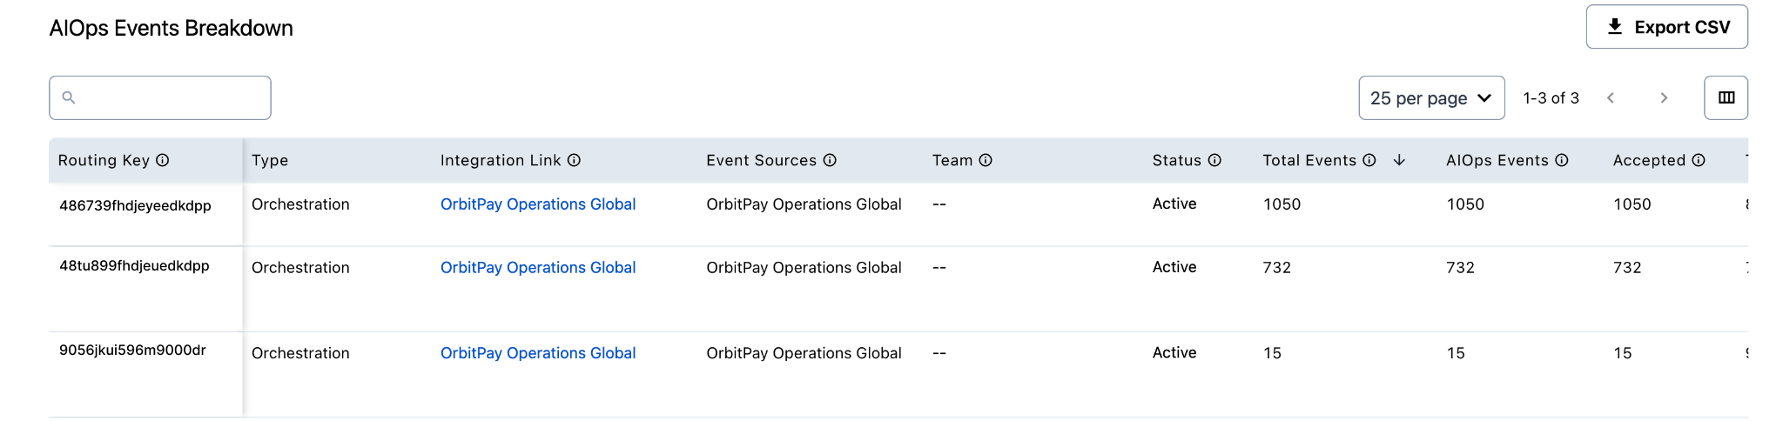The width and height of the screenshot is (1783, 421).
Task: Open OrbitPay link in the 48tu899fhdjeuedkdpp row
Action: (x=538, y=268)
